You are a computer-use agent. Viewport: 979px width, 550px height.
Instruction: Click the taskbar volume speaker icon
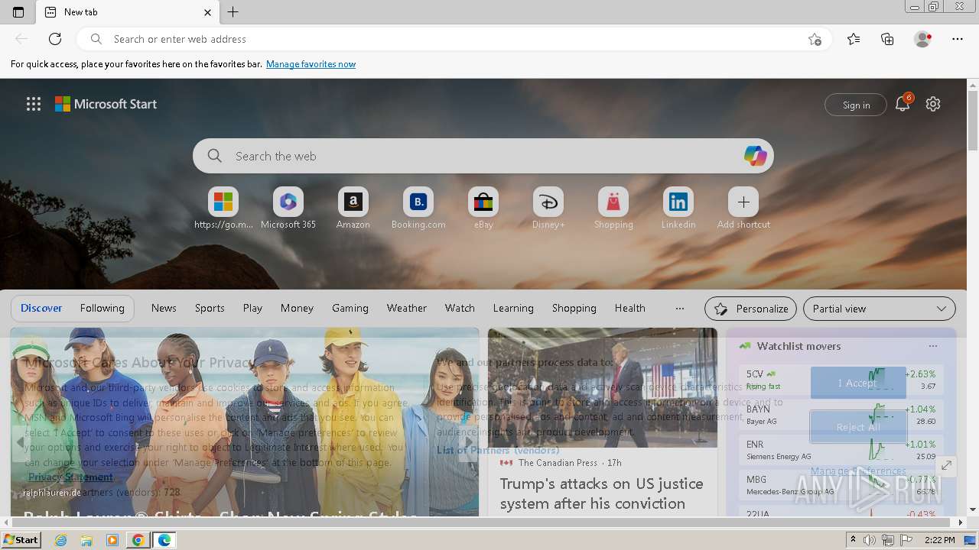click(870, 540)
